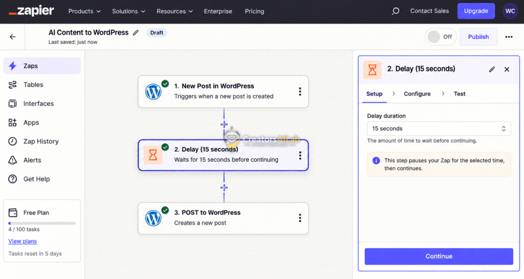This screenshot has height=279, width=524.
Task: Expand the Resources menu
Action: [x=175, y=11]
